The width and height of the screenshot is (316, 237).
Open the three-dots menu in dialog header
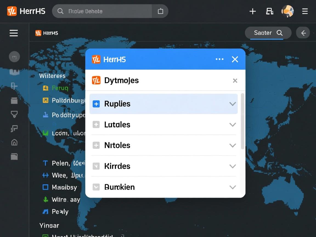pyautogui.click(x=219, y=59)
